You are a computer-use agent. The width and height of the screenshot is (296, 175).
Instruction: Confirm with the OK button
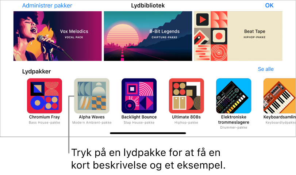click(269, 5)
